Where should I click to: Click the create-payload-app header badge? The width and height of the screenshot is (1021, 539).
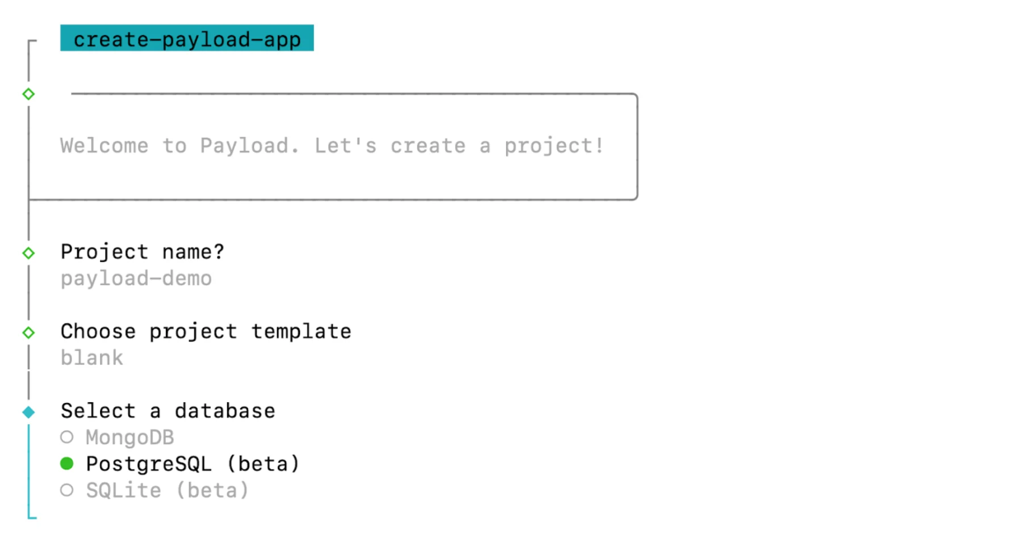point(187,38)
